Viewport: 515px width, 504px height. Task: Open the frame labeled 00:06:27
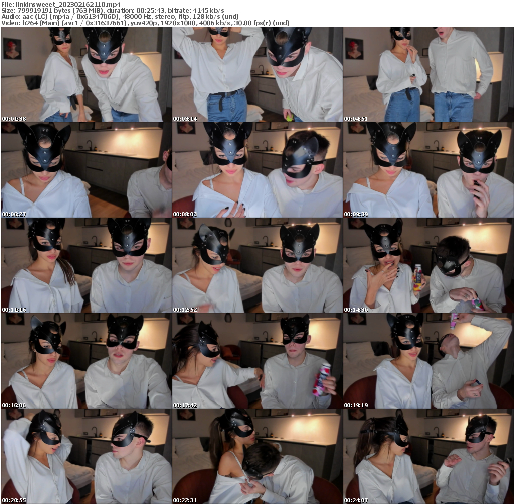point(86,170)
